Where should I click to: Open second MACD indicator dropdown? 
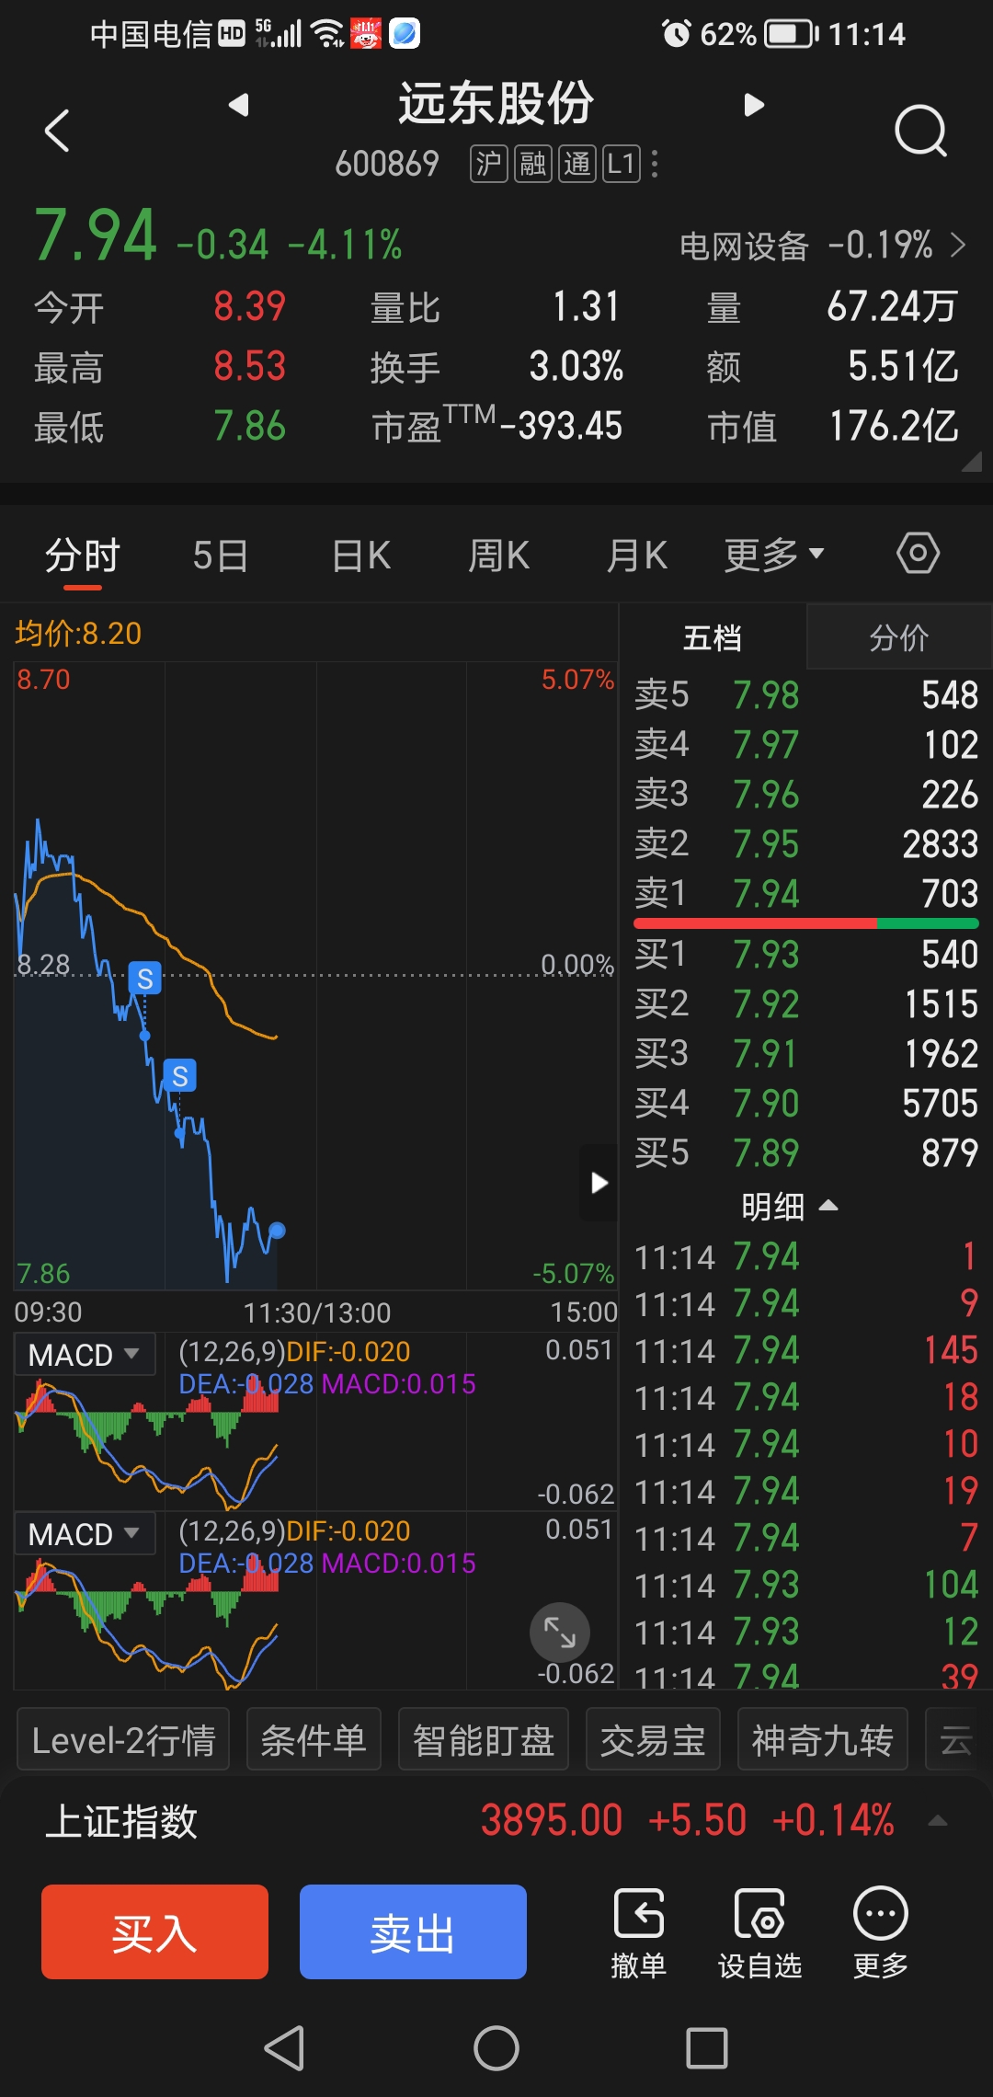85,1534
